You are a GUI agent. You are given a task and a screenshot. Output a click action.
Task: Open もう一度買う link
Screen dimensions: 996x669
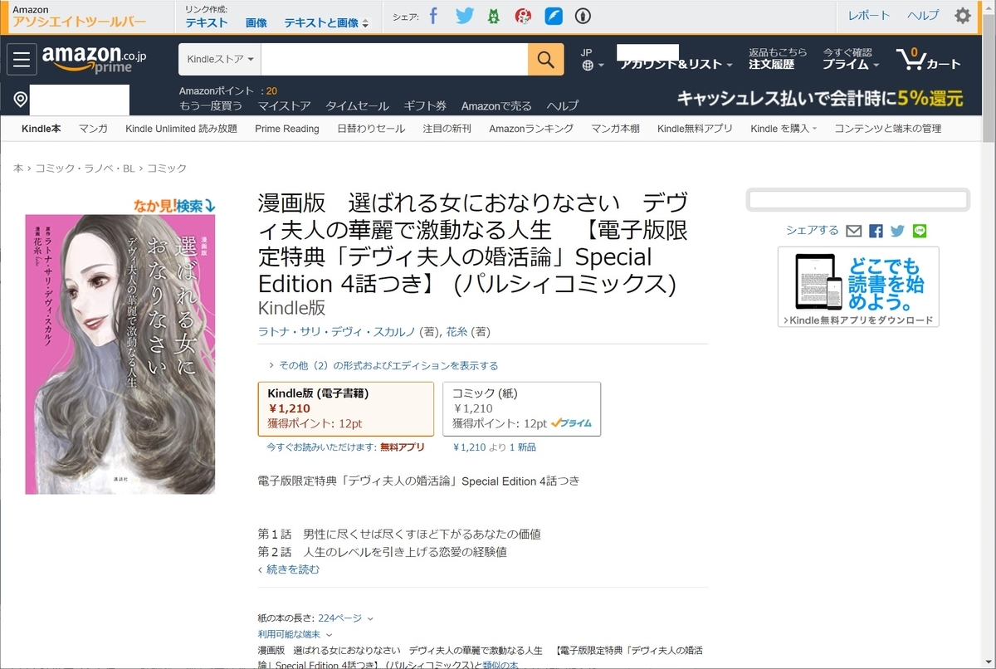coord(211,105)
